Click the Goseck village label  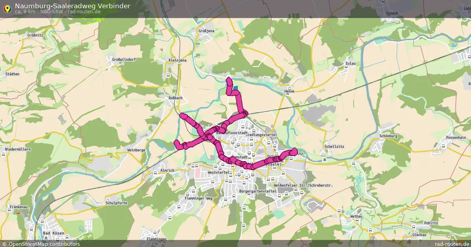392,13
